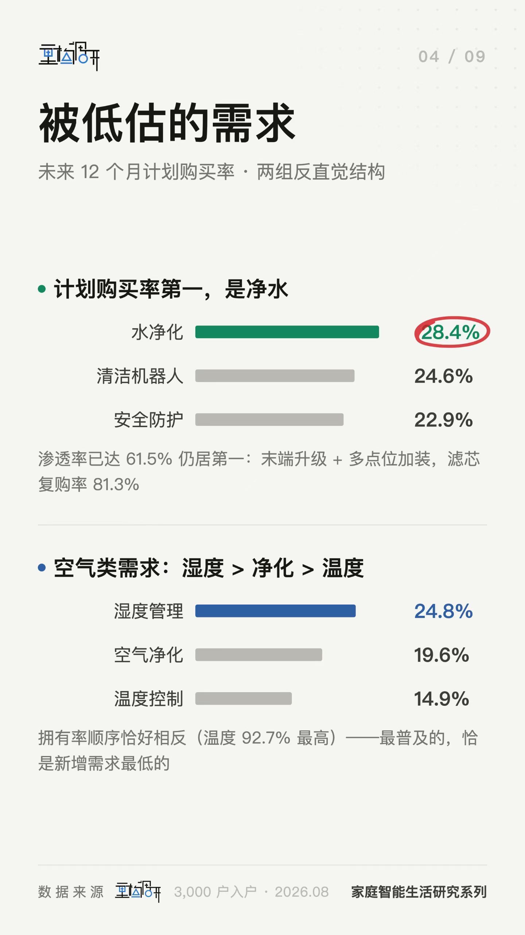
Task: Click the 24.8% humidity value
Action: [x=443, y=611]
